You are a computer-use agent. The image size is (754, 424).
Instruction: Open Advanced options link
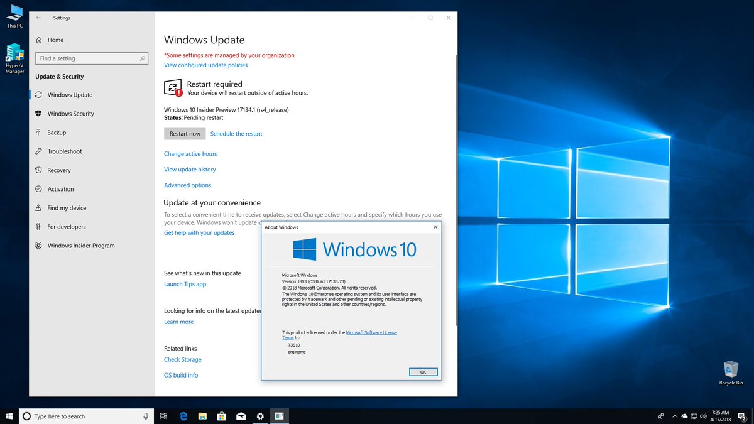pos(187,185)
